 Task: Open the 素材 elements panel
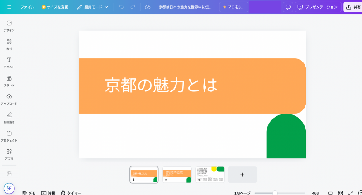coord(9,44)
